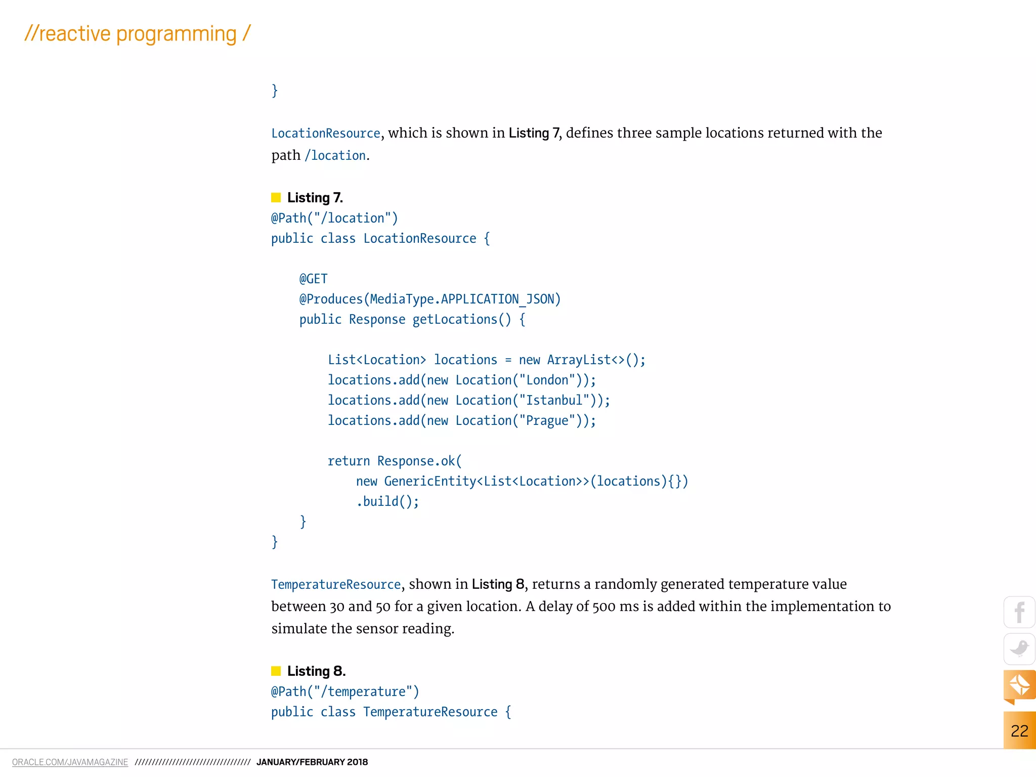Click the LocationResource code term in paragraph

point(326,133)
